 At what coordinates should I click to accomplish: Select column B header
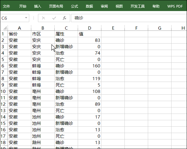43,28
